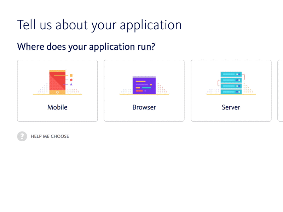Select the Mobile application option
The image size is (283, 212).
(57, 90)
